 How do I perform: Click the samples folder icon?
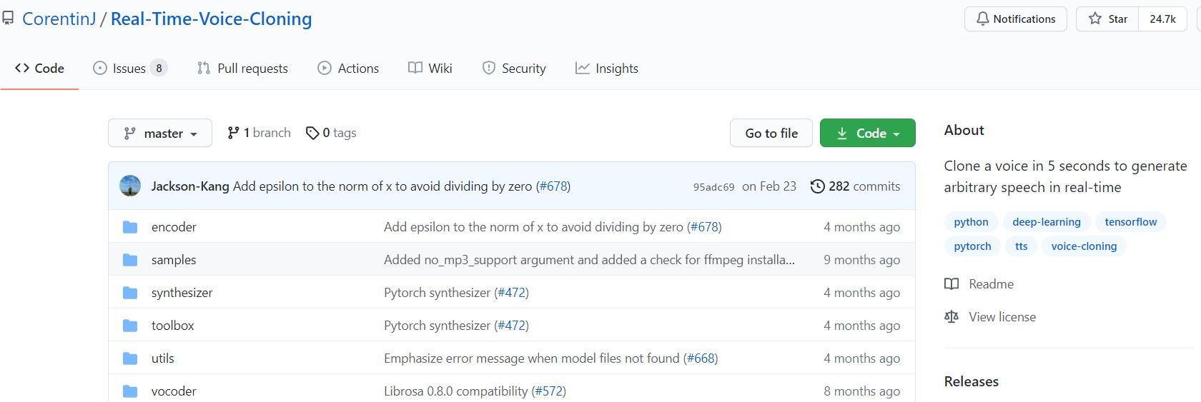(x=130, y=260)
